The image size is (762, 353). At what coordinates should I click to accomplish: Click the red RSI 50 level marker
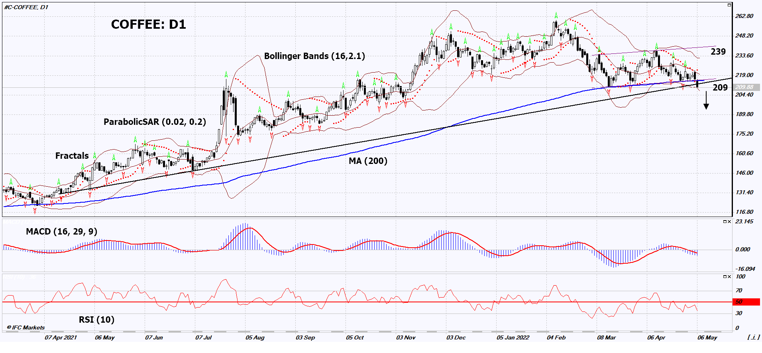[x=746, y=302]
